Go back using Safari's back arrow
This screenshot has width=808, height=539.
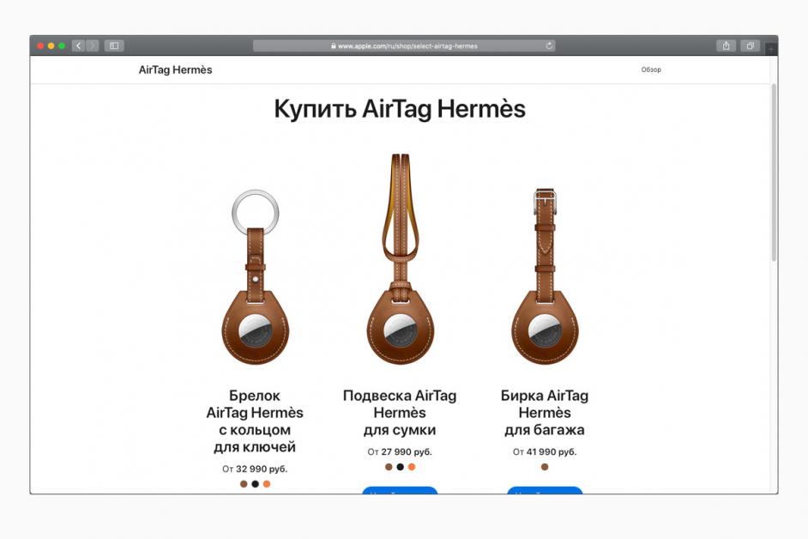point(78,45)
